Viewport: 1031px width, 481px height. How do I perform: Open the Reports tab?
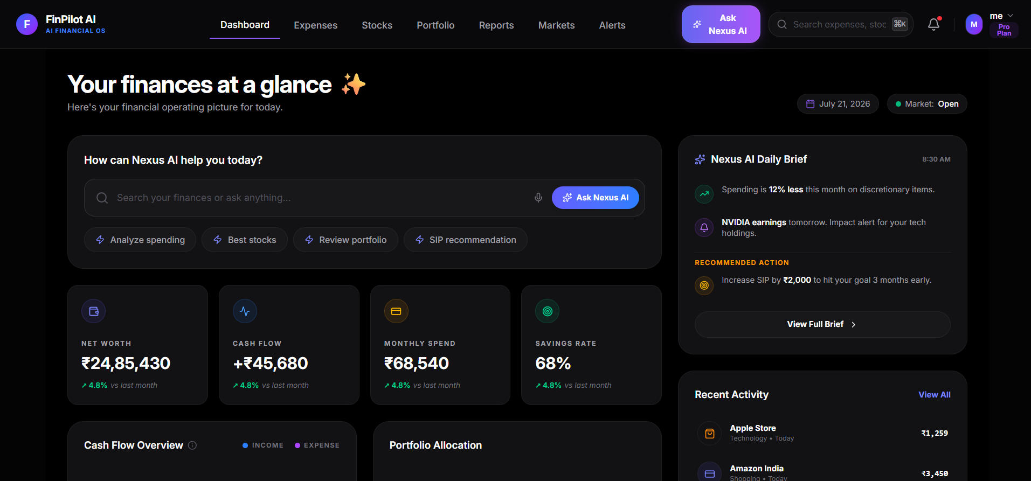(x=496, y=25)
